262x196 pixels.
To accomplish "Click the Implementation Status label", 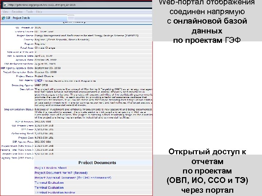I will (x=19, y=110).
